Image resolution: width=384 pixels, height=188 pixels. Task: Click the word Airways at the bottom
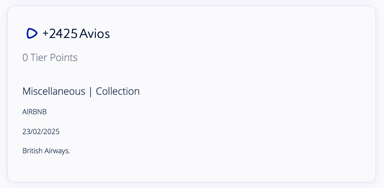click(x=57, y=151)
